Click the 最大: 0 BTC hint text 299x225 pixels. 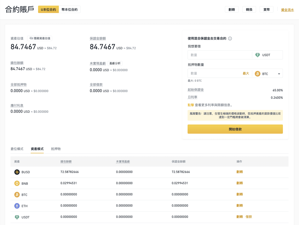(x=195, y=81)
